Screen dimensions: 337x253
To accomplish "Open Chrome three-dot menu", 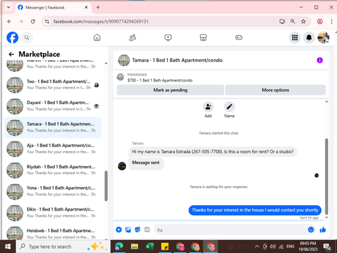I will pos(332,22).
